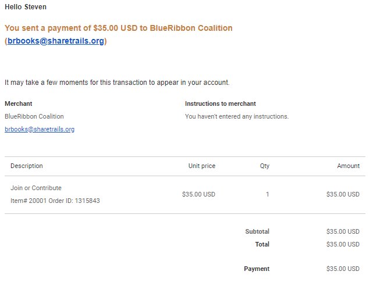Viewport: 373px width, 282px height.
Task: Click the 'Instructions to merchant' heading
Action: coord(221,103)
